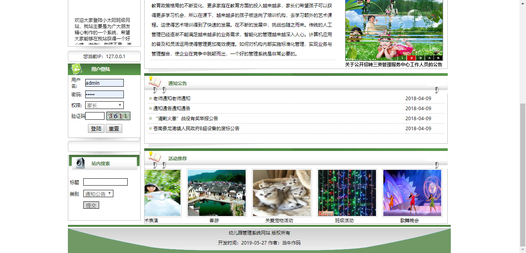Click the 关爱宠物活动 caption text
The height and width of the screenshot is (253, 526).
(x=279, y=221)
